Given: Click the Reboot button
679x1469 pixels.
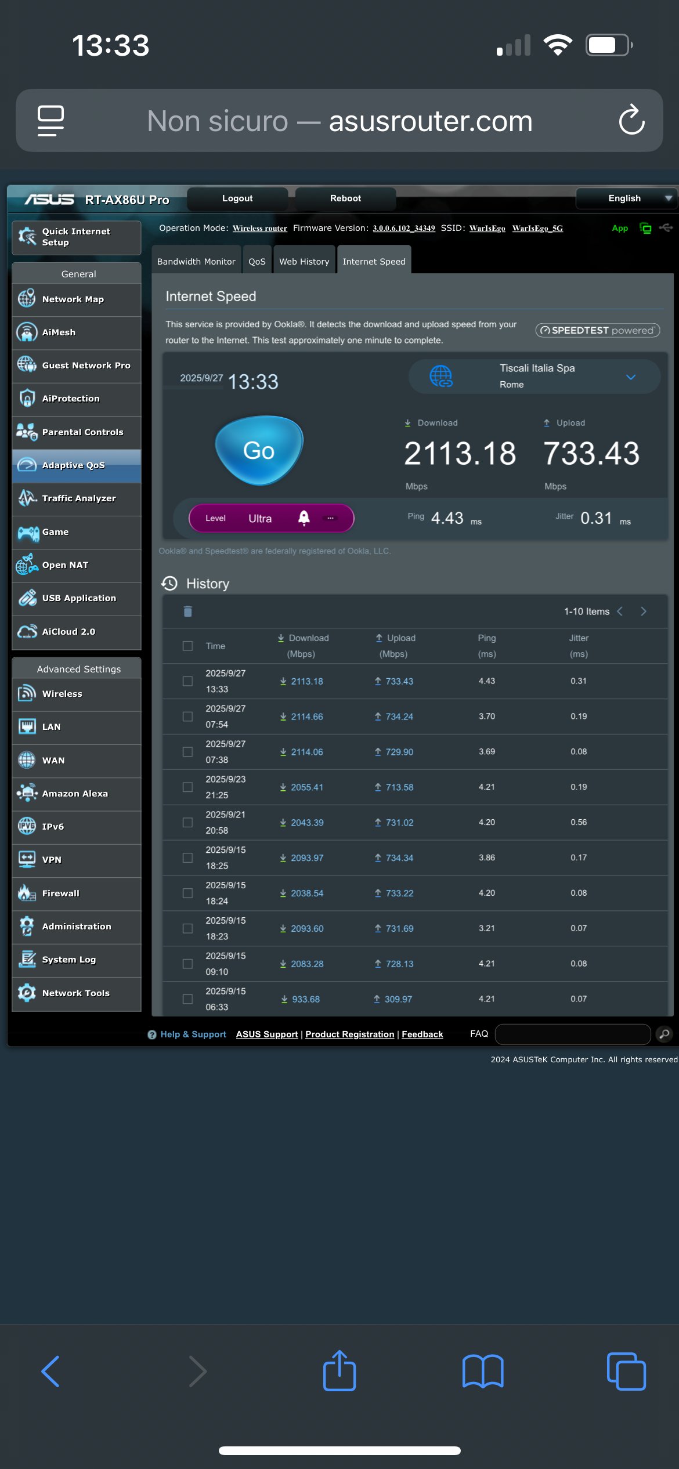Looking at the screenshot, I should tap(345, 198).
